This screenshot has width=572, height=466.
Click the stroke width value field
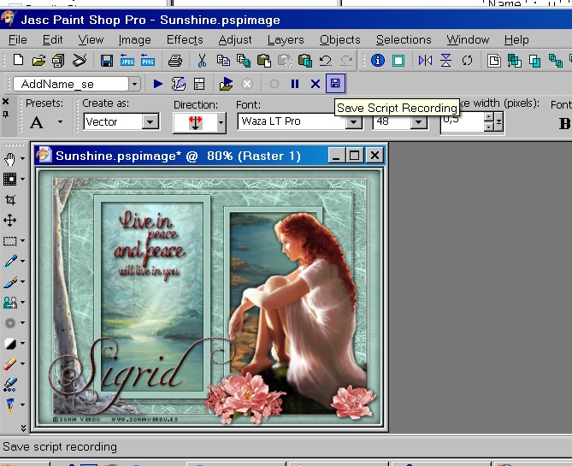click(x=463, y=122)
